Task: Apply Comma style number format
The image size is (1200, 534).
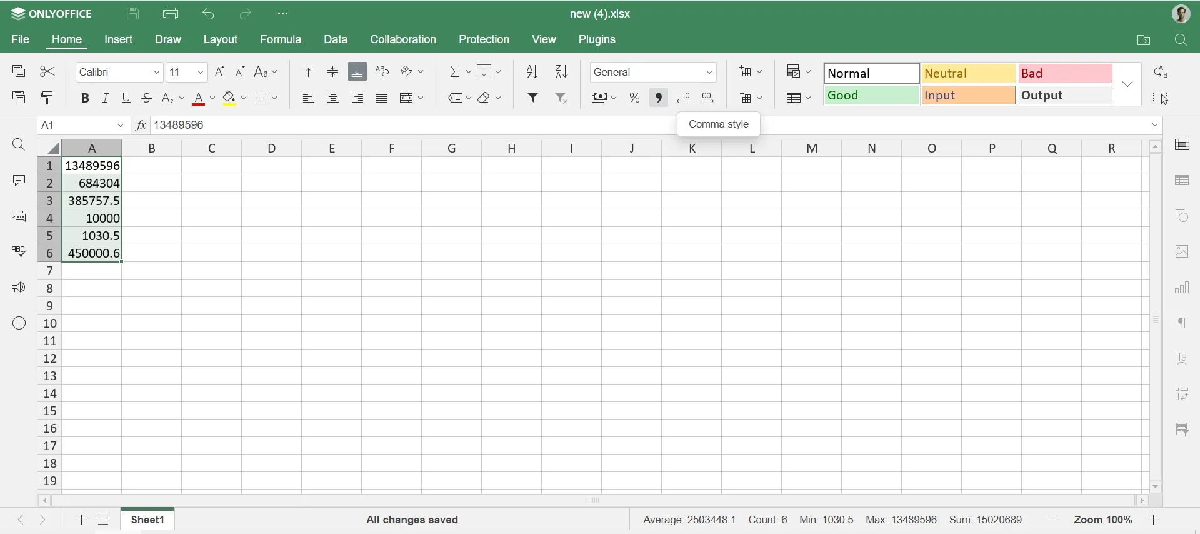Action: (x=659, y=98)
